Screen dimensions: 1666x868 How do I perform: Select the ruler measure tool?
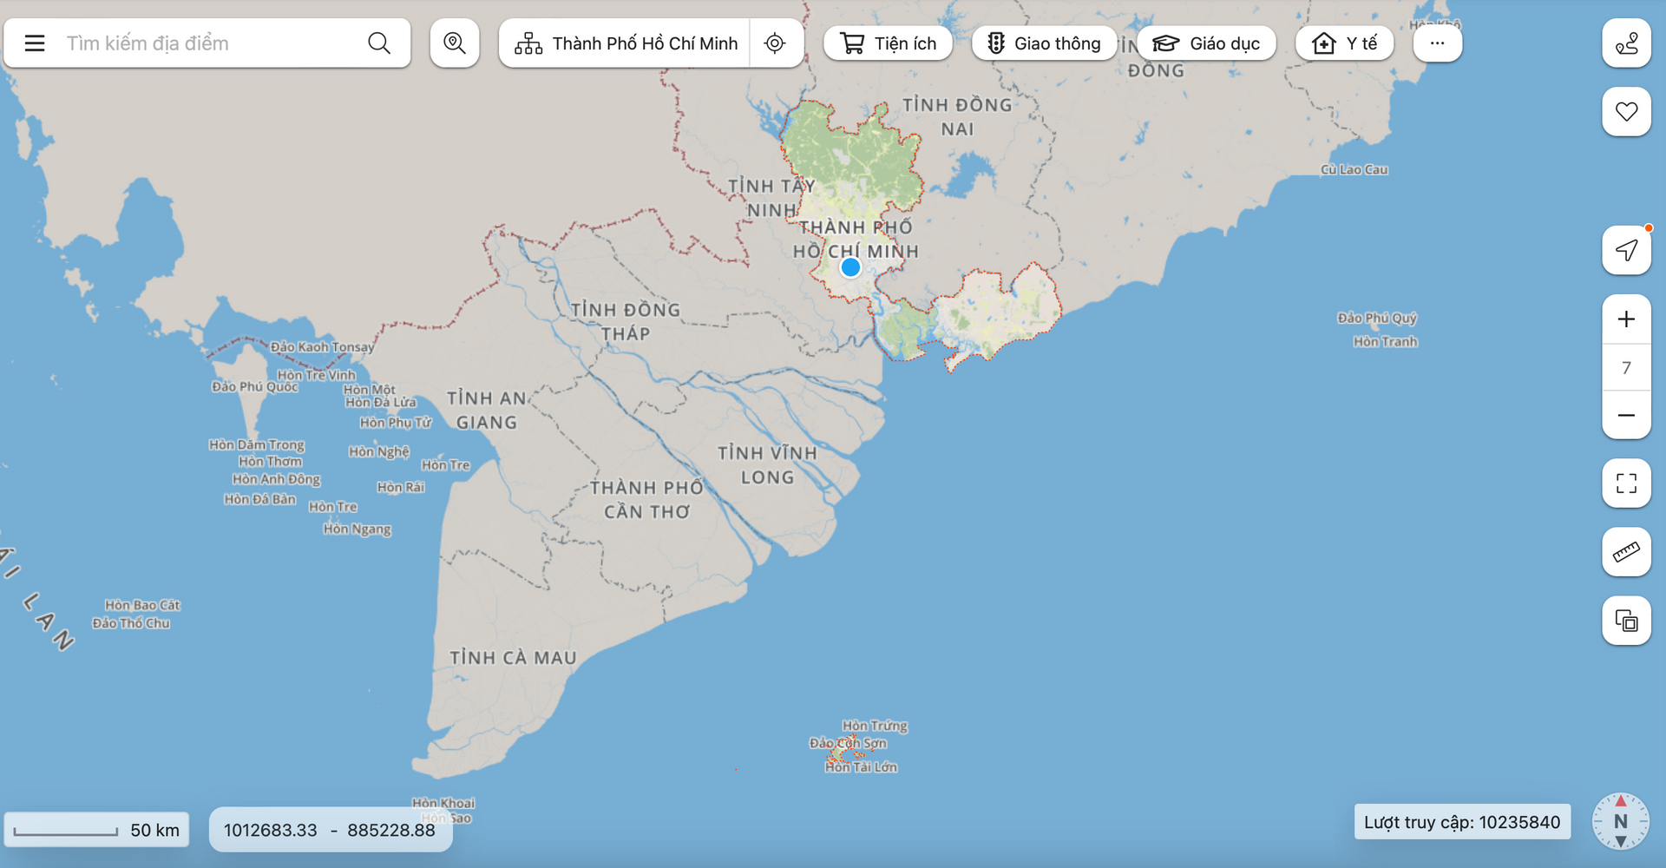click(x=1626, y=552)
